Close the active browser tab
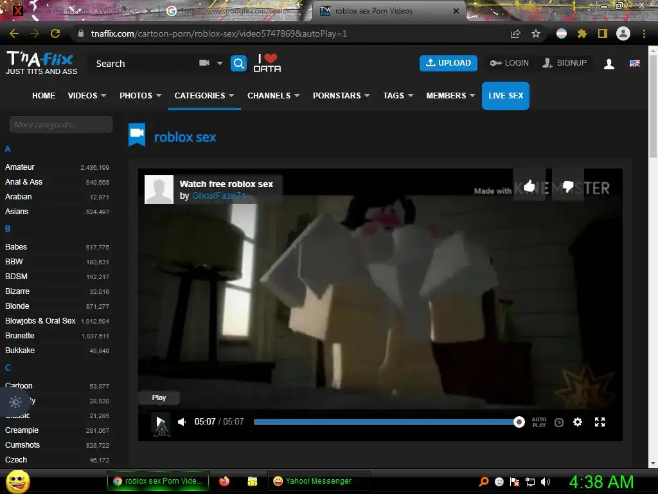The image size is (658, 494). pyautogui.click(x=456, y=11)
